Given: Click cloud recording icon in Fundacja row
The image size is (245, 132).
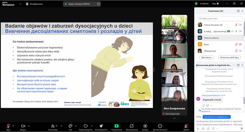Looking at the screenshot, I should [232, 31].
